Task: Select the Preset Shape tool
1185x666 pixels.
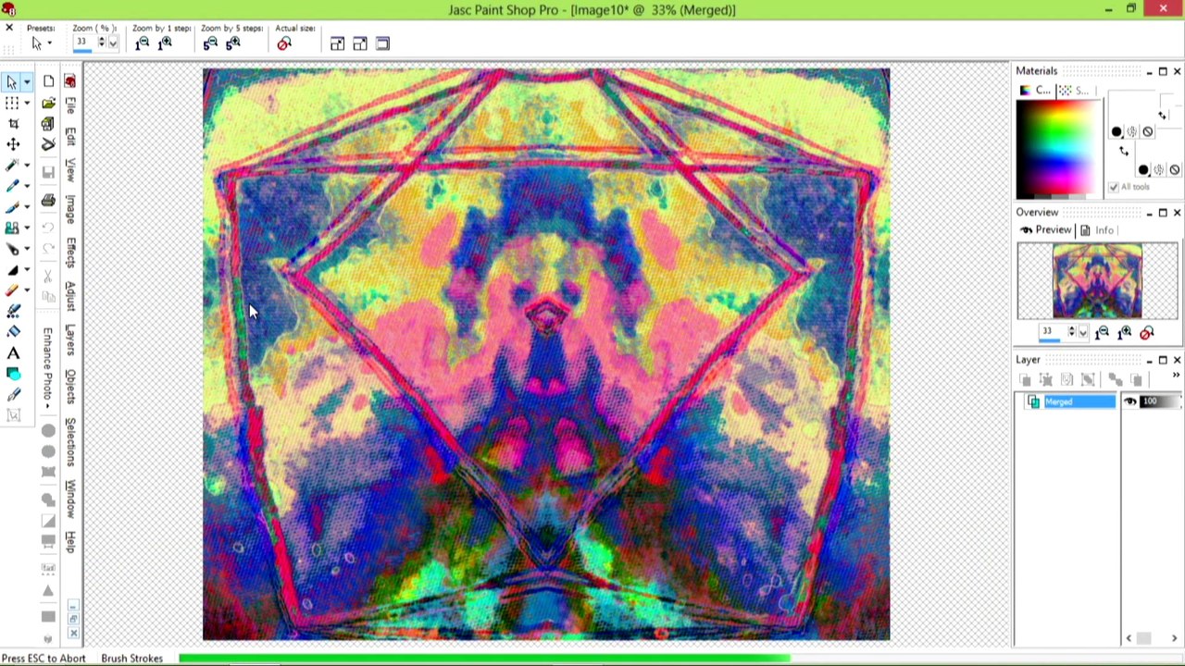Action: [13, 374]
